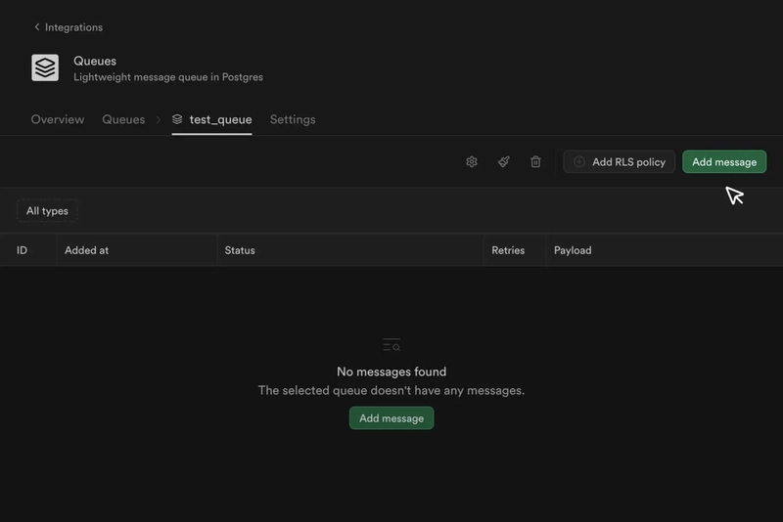Click the breadcrumb chevron after Queues
This screenshot has width=783, height=522.
point(158,119)
